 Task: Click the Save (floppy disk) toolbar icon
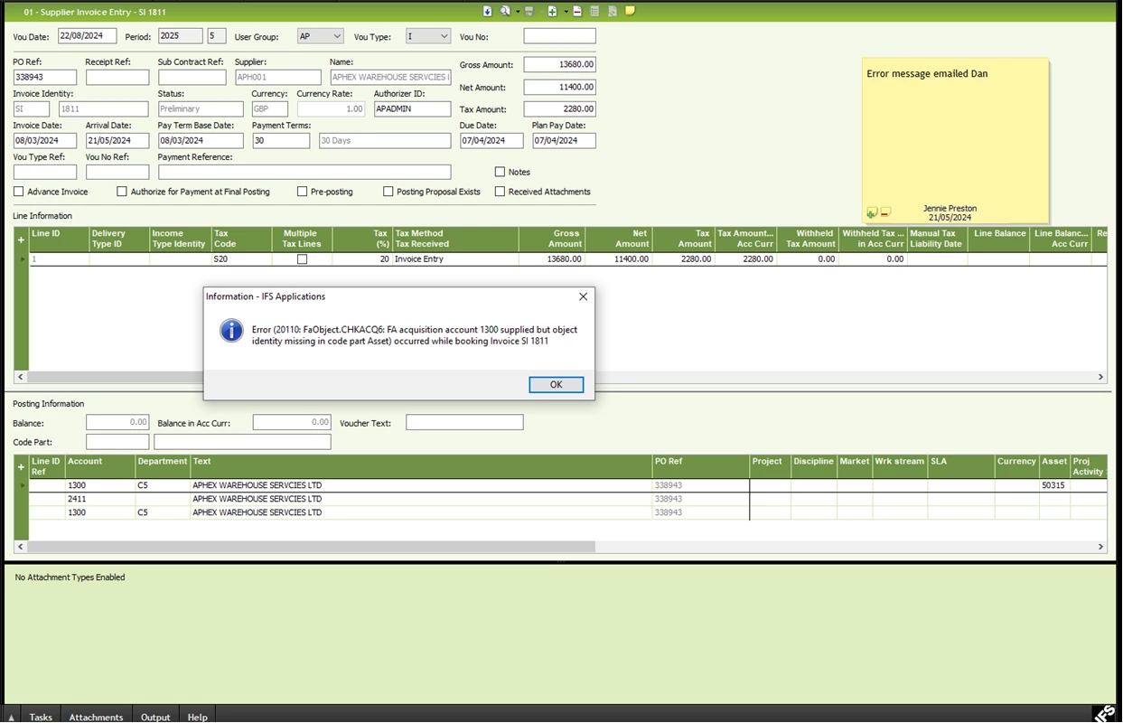point(529,11)
